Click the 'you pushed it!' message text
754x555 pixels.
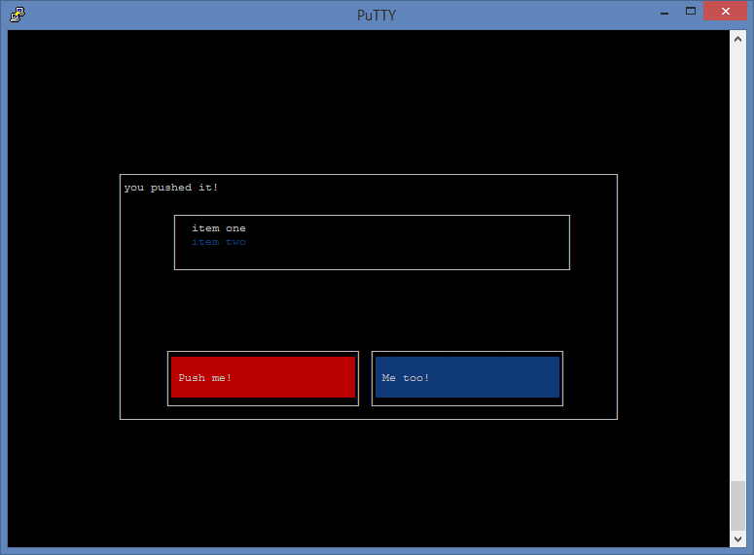(171, 188)
